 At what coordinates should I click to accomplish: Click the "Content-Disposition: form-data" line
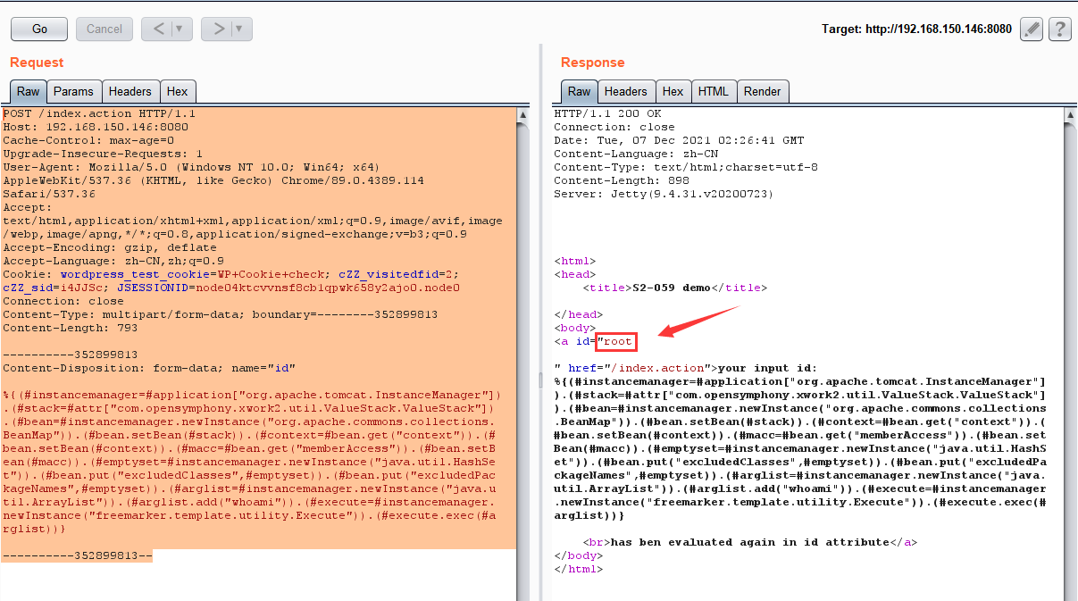click(149, 368)
